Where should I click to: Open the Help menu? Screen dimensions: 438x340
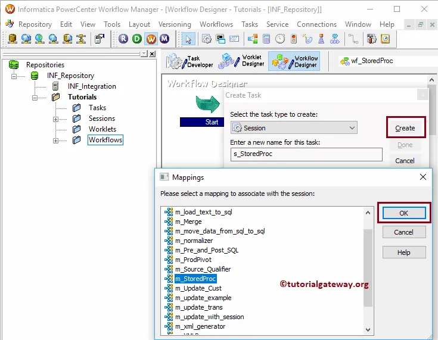point(387,24)
